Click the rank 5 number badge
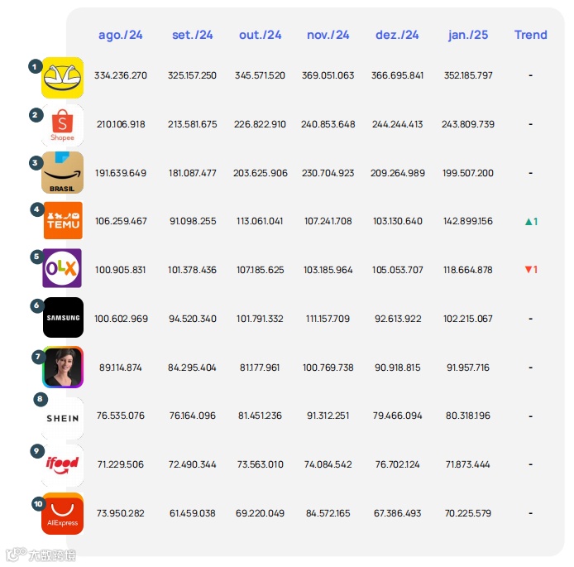 37,257
